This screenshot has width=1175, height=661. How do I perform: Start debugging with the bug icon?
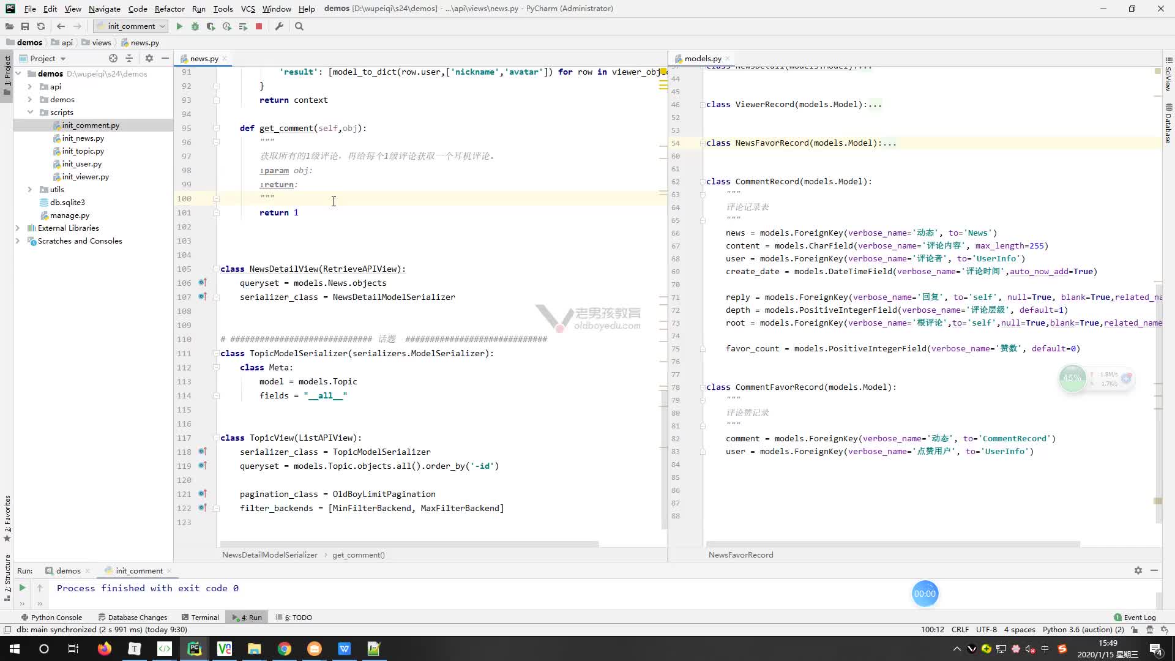tap(195, 26)
